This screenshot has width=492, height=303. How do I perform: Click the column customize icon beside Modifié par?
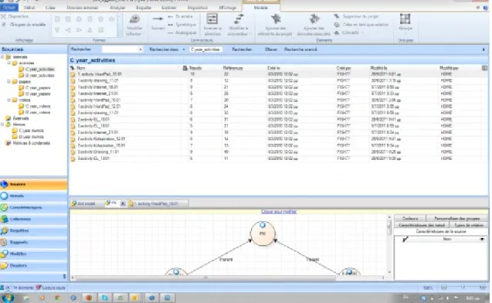pyautogui.click(x=484, y=68)
